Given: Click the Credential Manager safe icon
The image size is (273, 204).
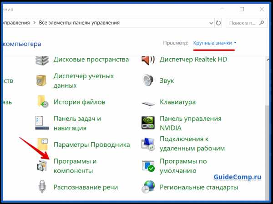Looking at the screenshot, I should [42, 80].
